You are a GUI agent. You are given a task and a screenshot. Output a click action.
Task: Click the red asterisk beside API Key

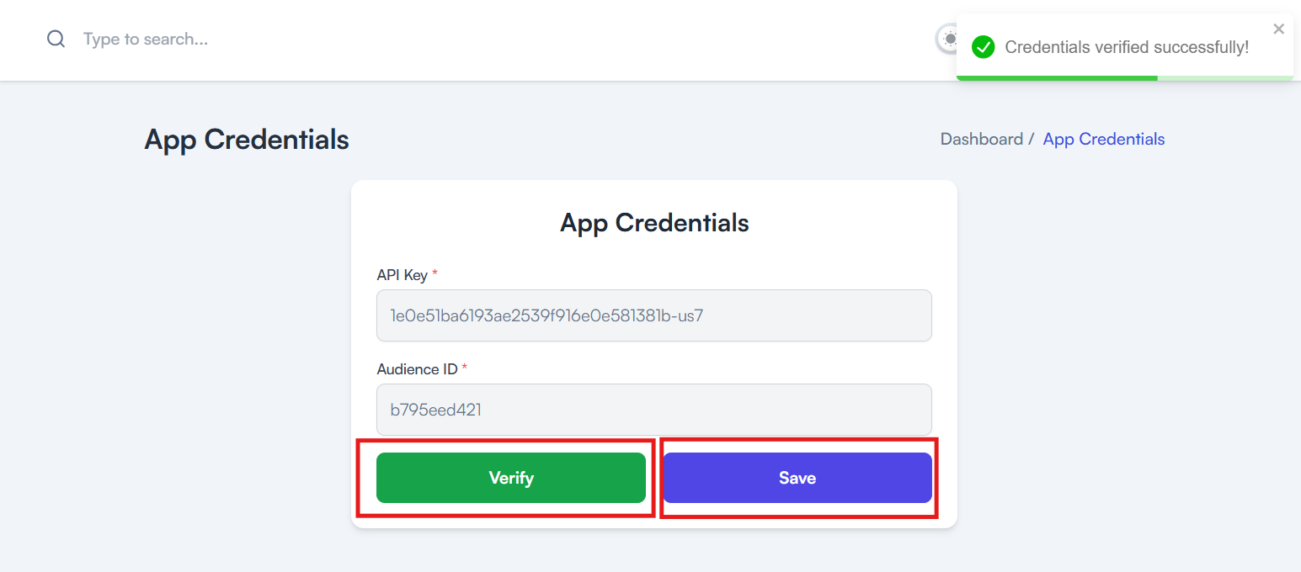point(435,273)
